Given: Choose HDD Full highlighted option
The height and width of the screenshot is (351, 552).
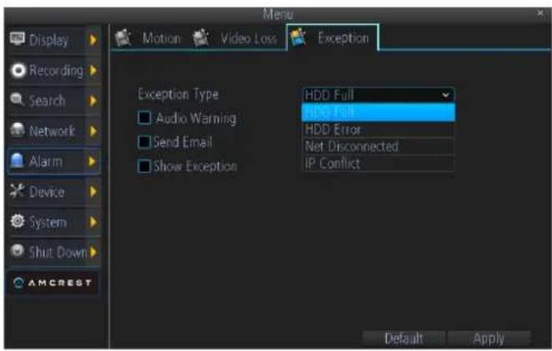Looking at the screenshot, I should [379, 113].
